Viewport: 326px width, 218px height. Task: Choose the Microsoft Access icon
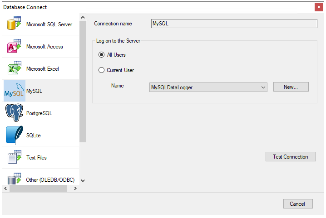(14, 45)
